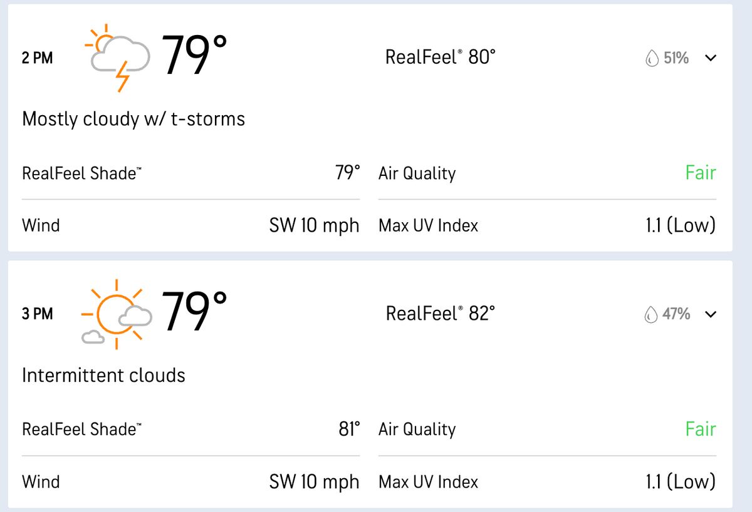The image size is (752, 512).
Task: Click the 47% precipitation chance
Action: 676,314
